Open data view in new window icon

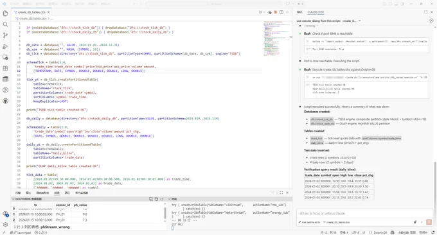[151, 199]
